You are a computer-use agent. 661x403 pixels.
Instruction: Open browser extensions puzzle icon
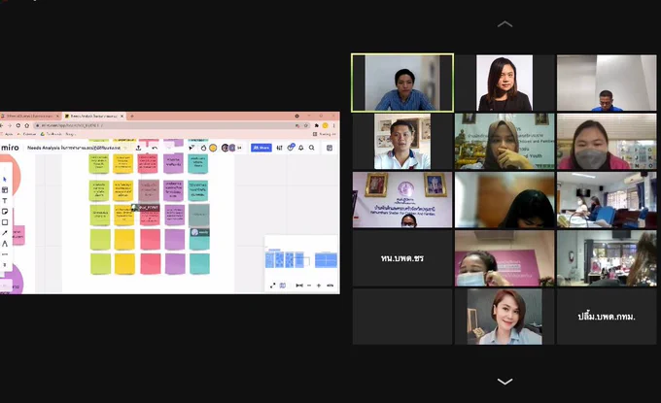coord(317,125)
